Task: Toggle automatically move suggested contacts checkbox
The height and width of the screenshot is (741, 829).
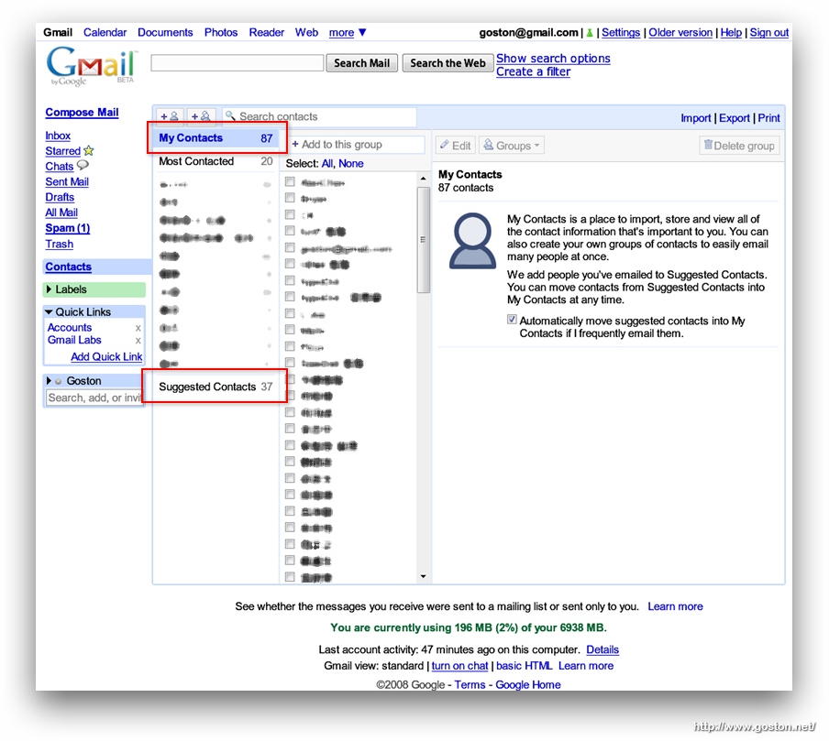Action: pos(512,321)
